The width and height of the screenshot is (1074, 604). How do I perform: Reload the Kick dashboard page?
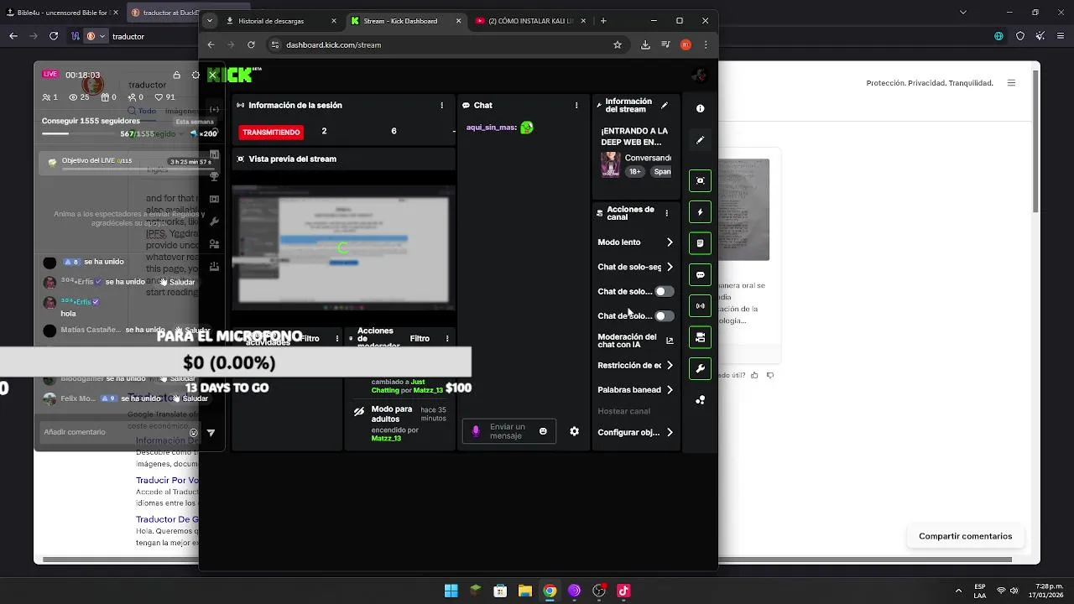coord(251,44)
